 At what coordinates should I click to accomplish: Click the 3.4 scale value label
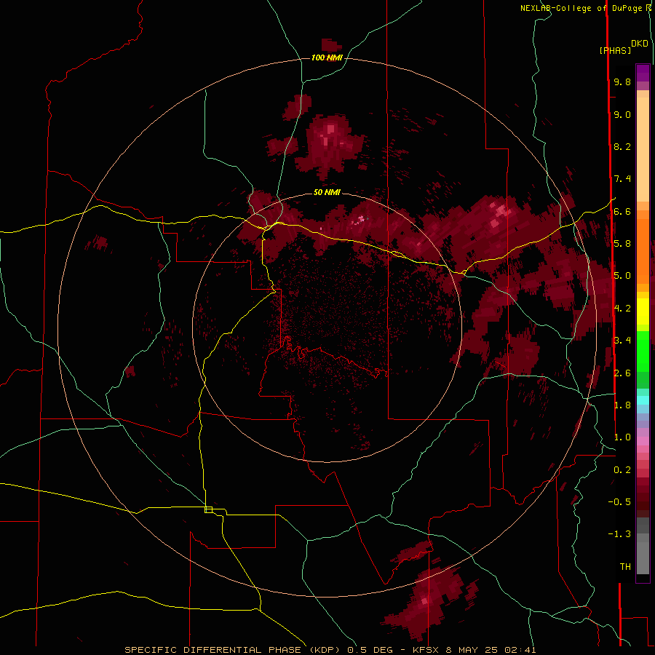[x=622, y=341]
